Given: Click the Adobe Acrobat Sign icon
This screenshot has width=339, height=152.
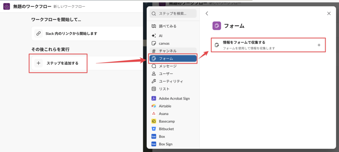Looking at the screenshot, I should point(154,98).
